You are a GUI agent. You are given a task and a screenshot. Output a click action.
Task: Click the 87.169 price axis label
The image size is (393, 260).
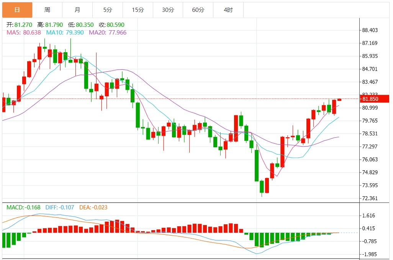coord(370,43)
